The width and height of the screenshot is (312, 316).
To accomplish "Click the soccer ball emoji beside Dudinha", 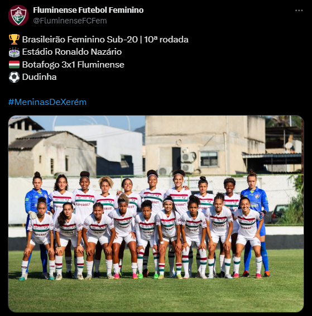I will point(15,77).
